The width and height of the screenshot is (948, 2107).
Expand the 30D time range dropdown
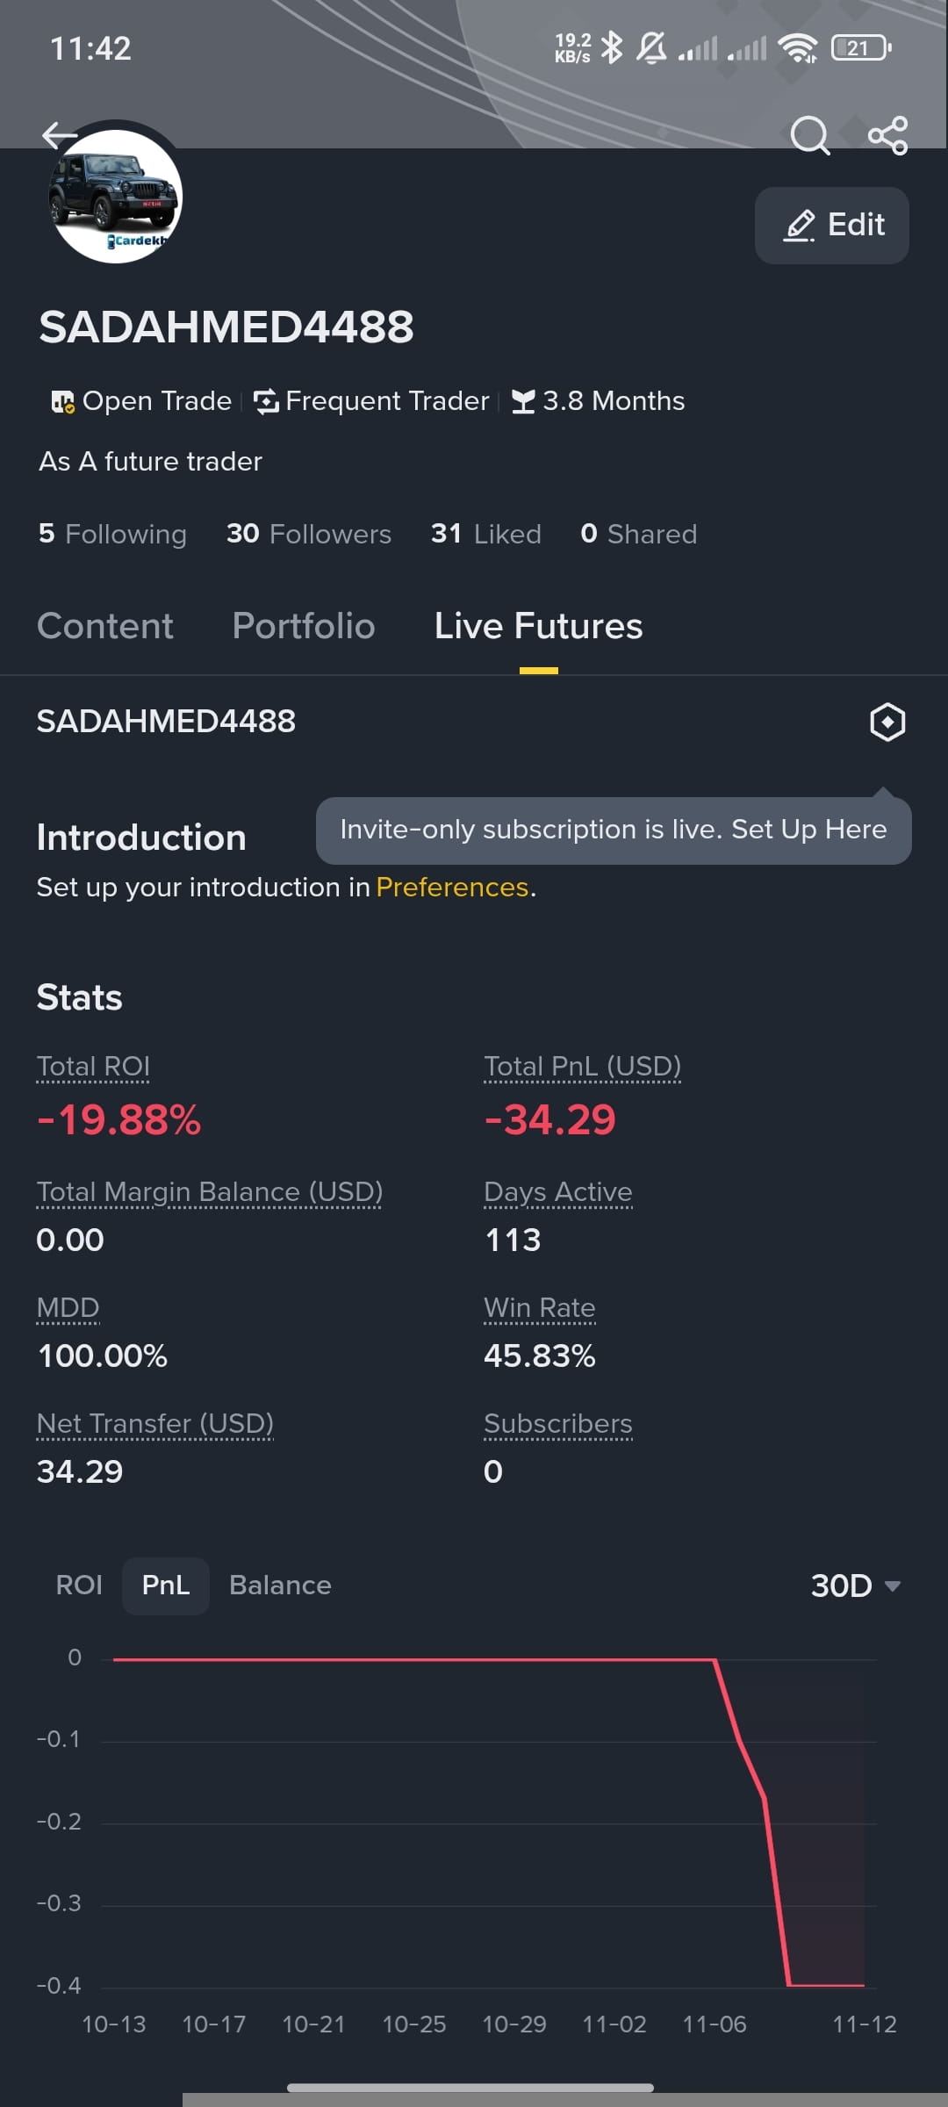click(856, 1586)
